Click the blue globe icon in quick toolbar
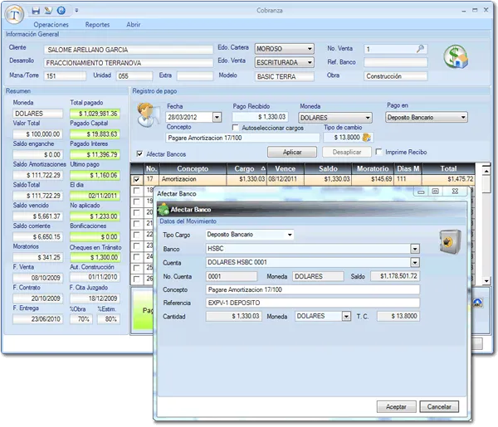This screenshot has width=498, height=427. coord(61,11)
